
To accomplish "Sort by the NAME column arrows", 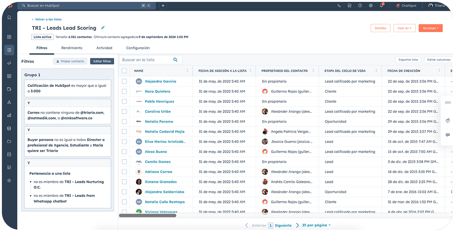I will point(187,71).
